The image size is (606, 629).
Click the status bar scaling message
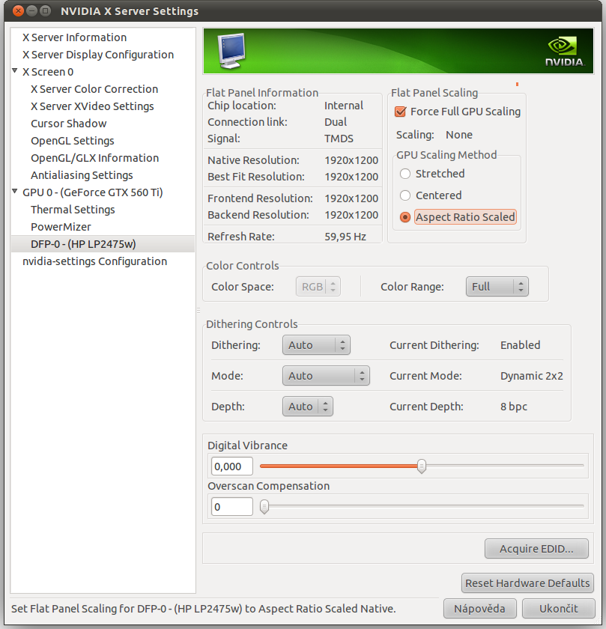coord(204,609)
